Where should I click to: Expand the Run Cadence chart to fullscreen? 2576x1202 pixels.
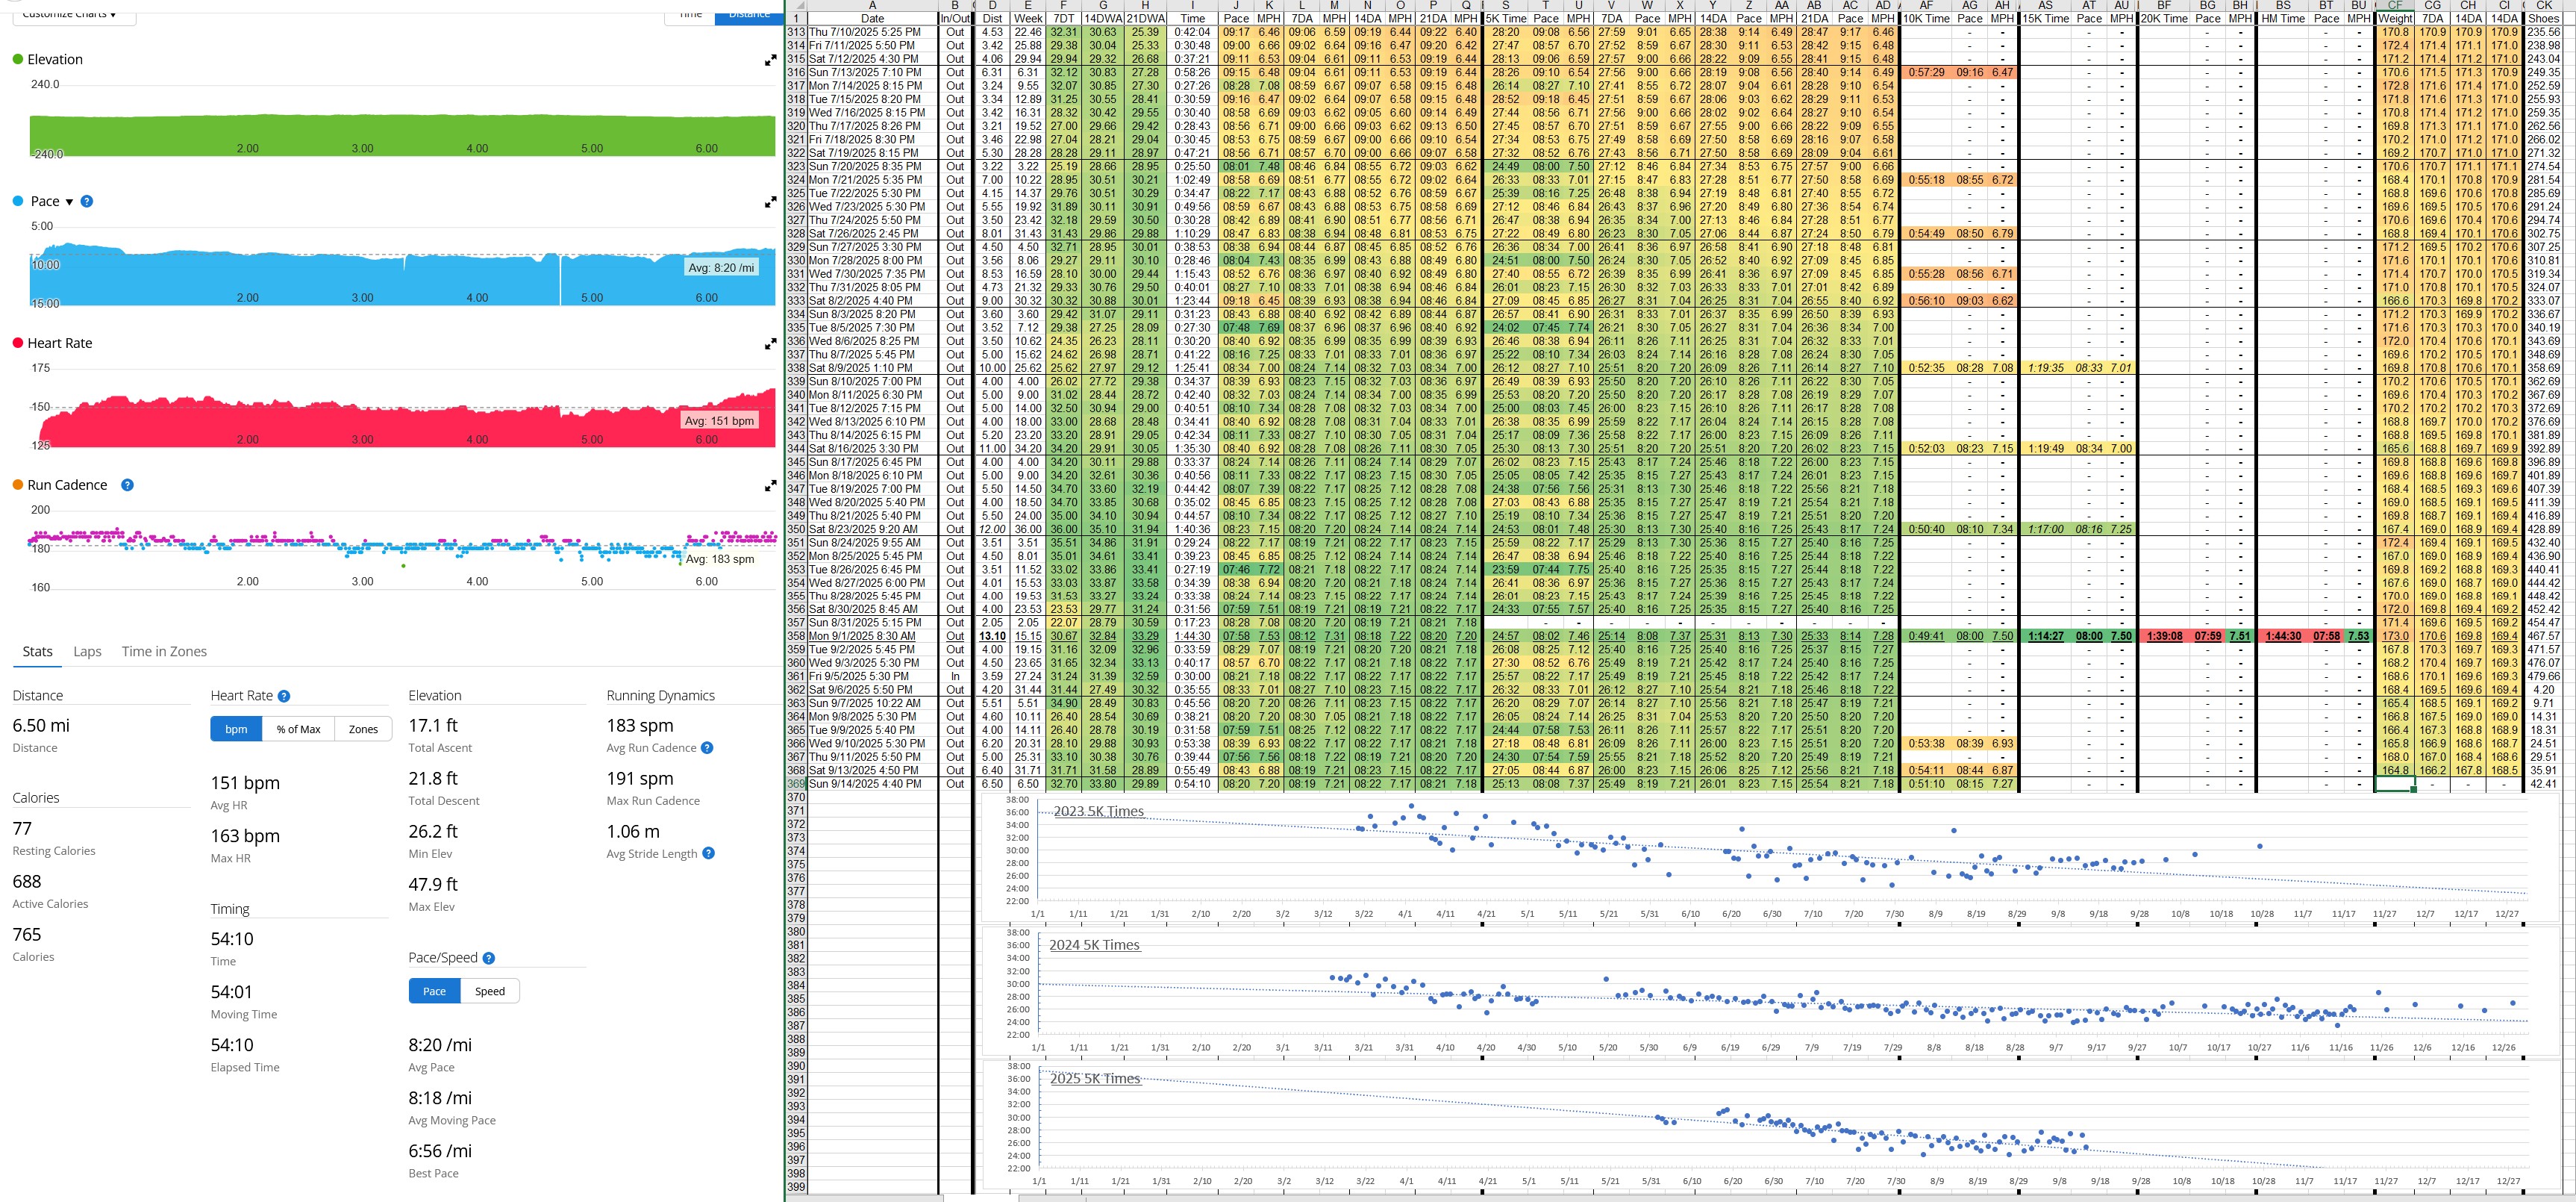[x=770, y=485]
